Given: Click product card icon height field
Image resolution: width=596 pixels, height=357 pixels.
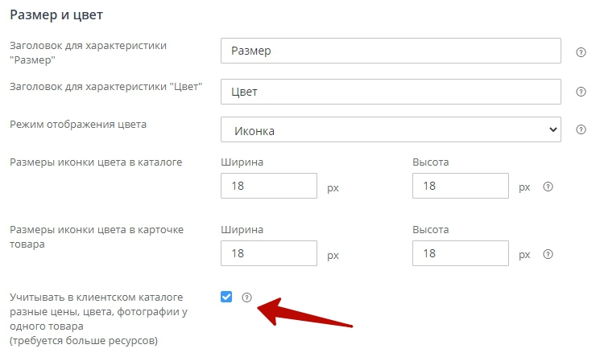Looking at the screenshot, I should (460, 254).
